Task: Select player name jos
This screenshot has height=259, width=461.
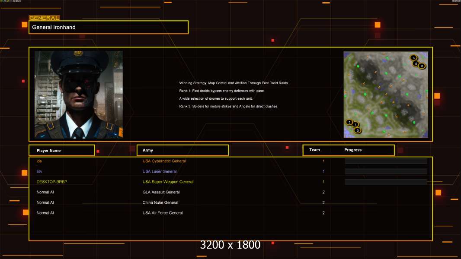Action: pos(39,161)
